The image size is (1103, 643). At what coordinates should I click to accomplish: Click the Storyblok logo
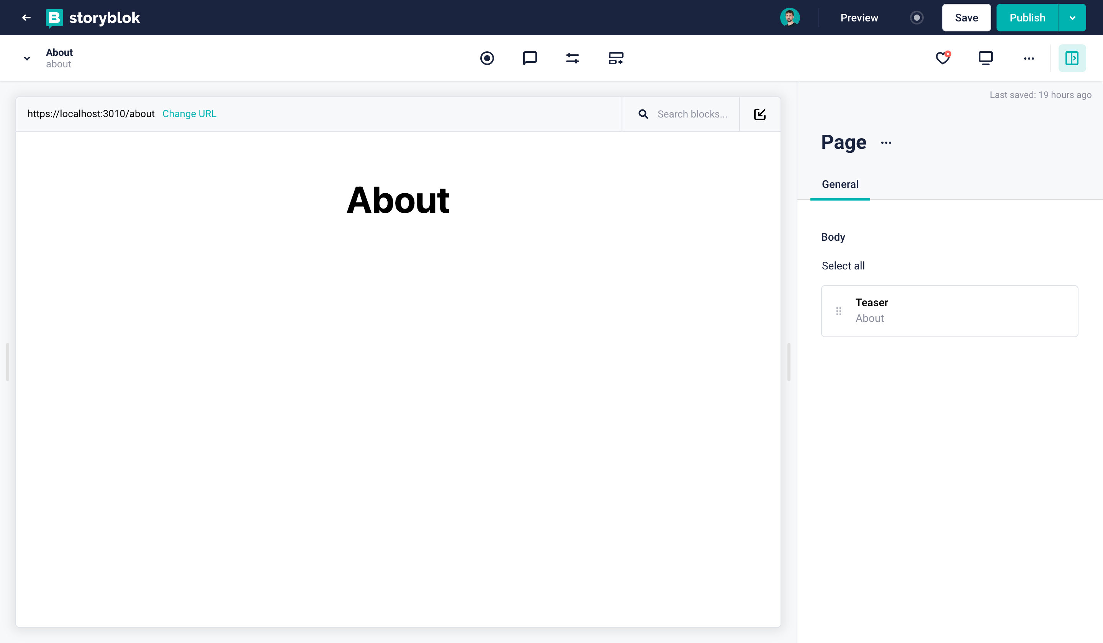93,18
